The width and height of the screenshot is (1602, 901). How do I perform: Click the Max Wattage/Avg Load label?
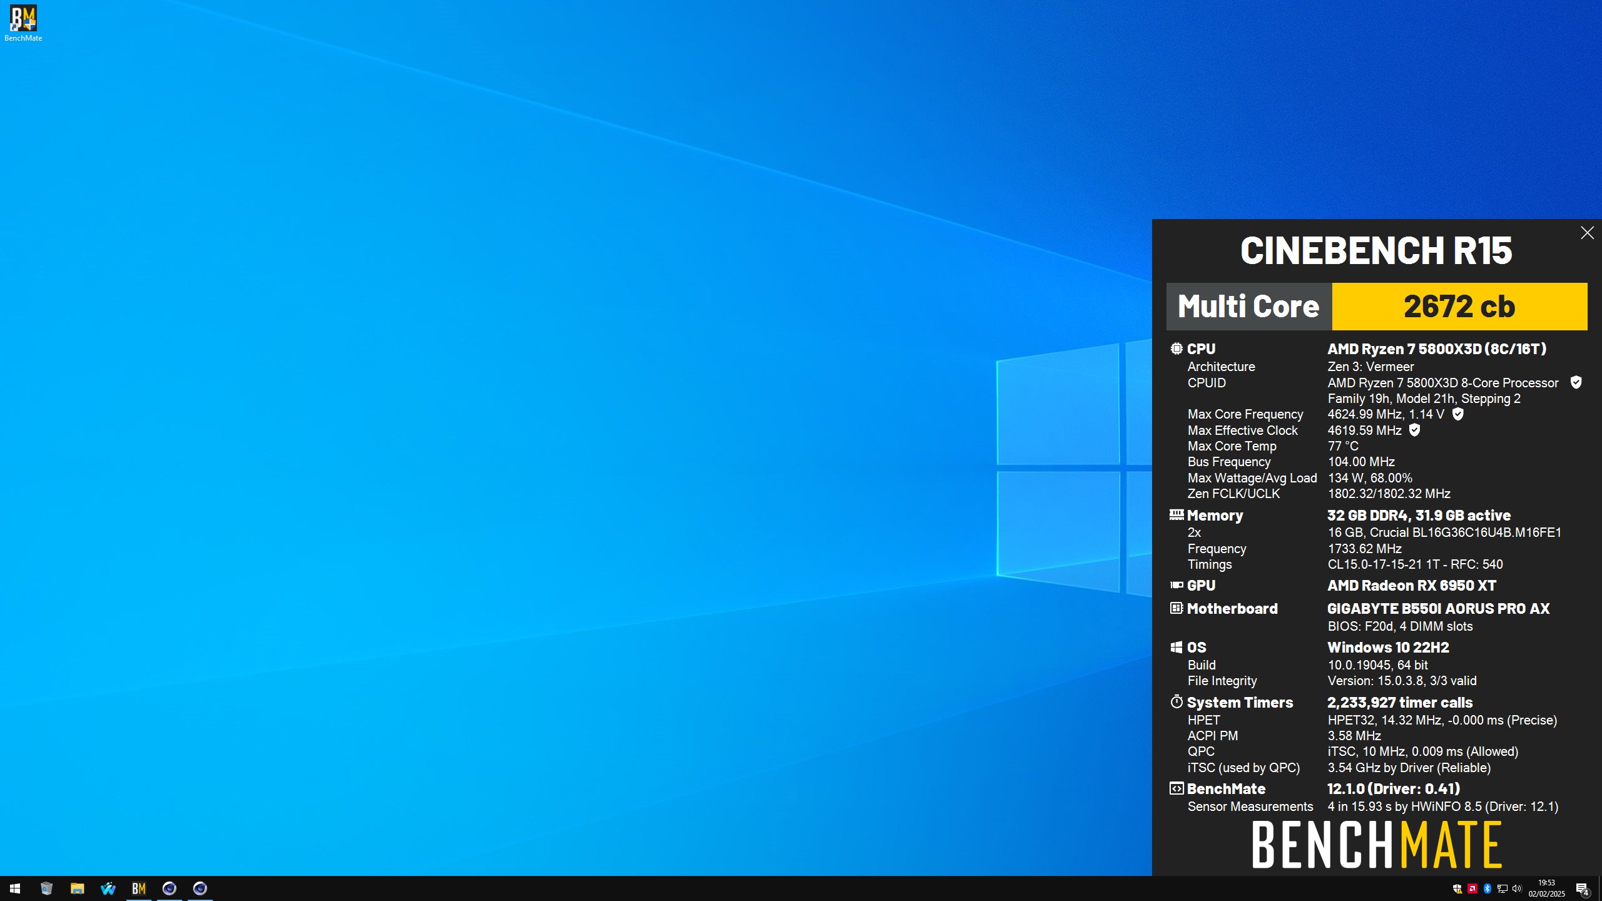pyautogui.click(x=1252, y=478)
